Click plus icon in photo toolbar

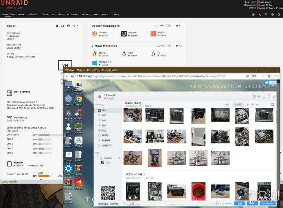pyautogui.click(x=252, y=105)
